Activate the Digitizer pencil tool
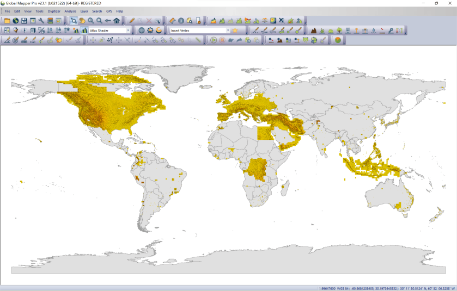The width and height of the screenshot is (457, 291). click(x=132, y=21)
